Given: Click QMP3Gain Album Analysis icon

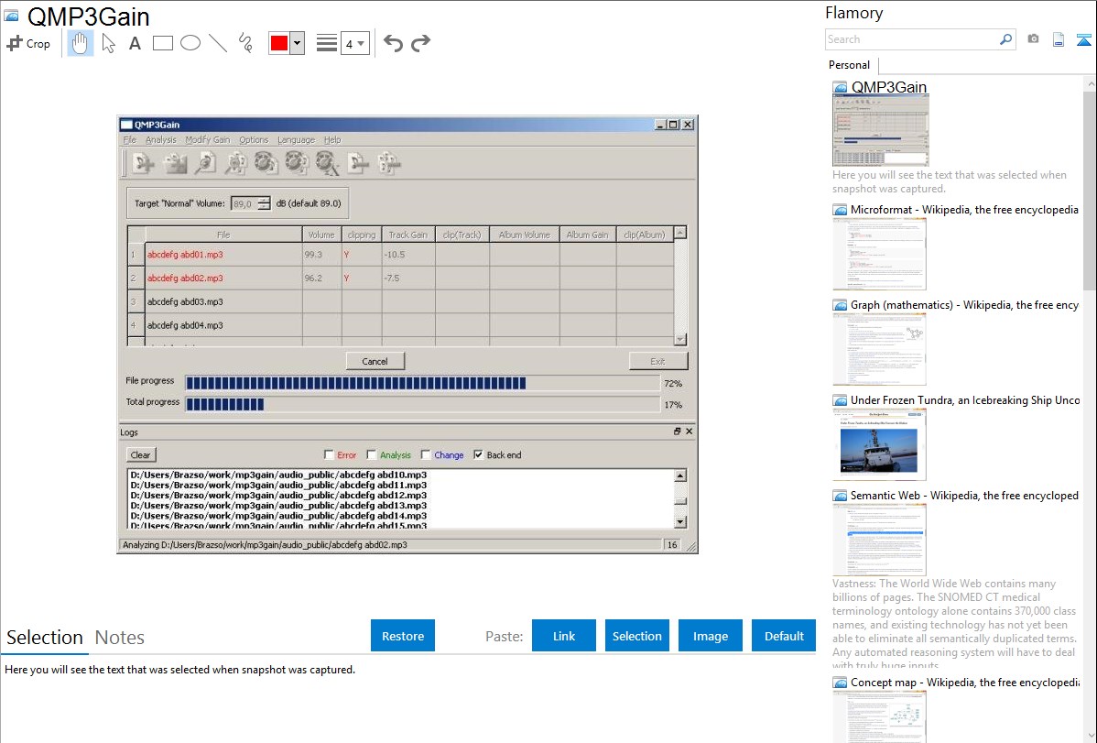Looking at the screenshot, I should pyautogui.click(x=235, y=164).
